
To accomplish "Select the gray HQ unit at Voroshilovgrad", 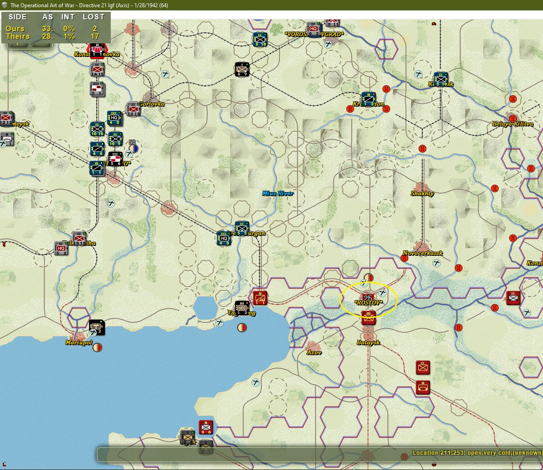I will tap(313, 29).
